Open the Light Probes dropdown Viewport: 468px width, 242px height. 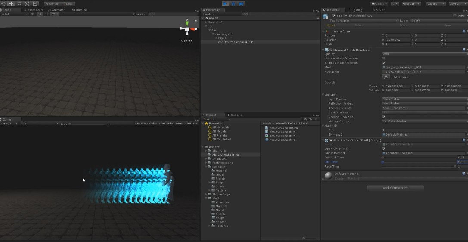point(425,99)
